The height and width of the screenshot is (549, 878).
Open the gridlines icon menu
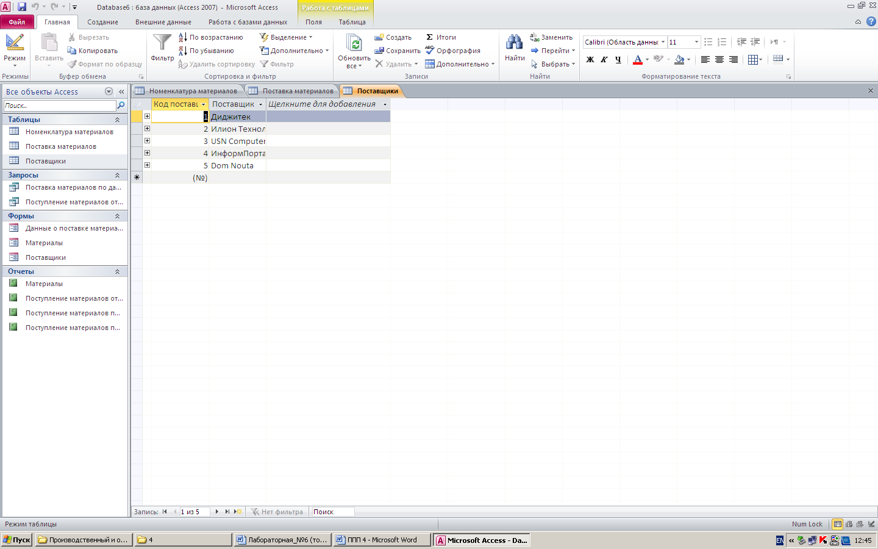[x=755, y=59]
